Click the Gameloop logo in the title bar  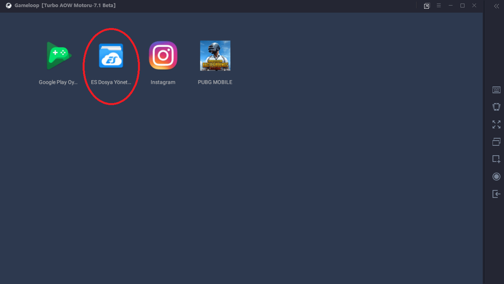click(x=9, y=6)
